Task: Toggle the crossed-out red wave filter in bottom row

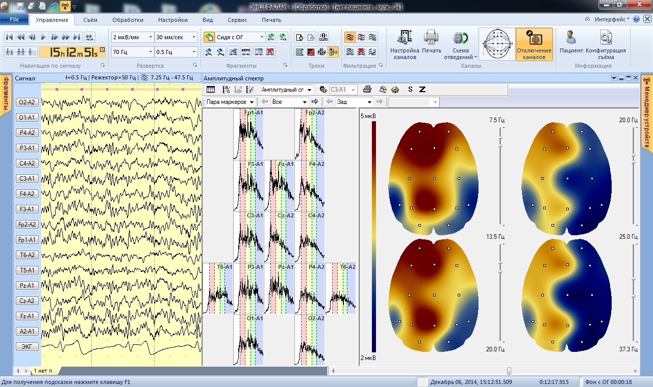Action: 361,52
